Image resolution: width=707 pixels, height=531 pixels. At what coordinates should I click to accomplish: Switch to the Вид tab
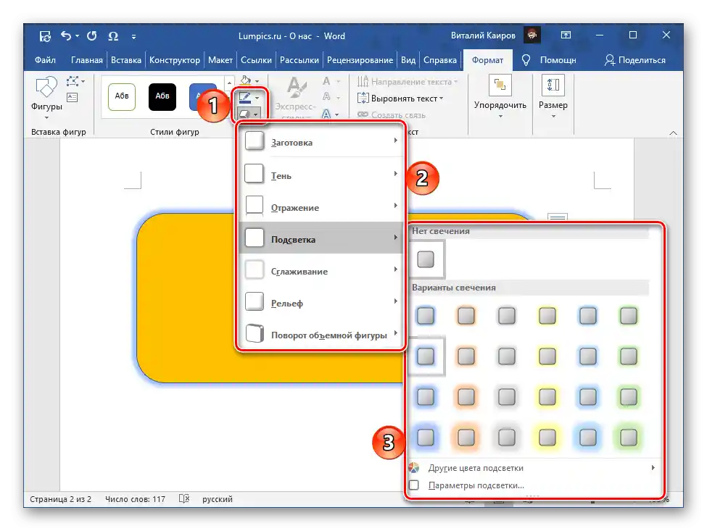click(408, 60)
